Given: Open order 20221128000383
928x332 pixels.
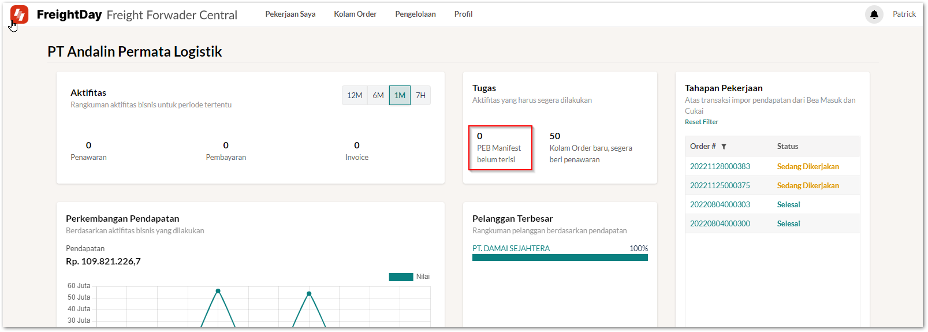Looking at the screenshot, I should 720,166.
